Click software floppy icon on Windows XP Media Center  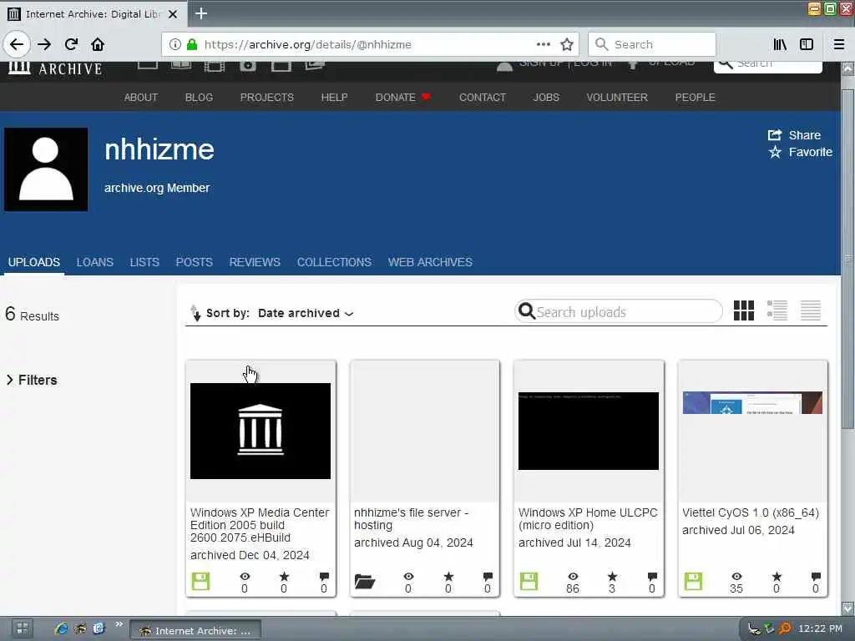point(200,582)
